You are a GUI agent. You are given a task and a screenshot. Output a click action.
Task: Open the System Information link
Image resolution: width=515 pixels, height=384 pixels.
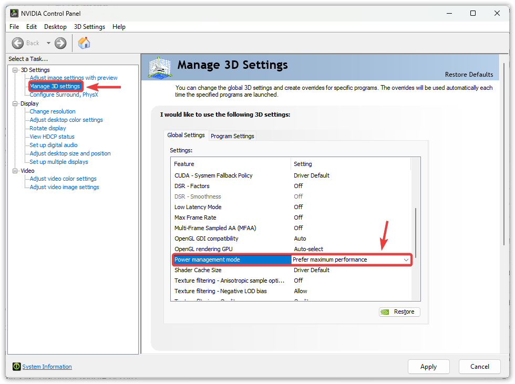click(x=47, y=367)
